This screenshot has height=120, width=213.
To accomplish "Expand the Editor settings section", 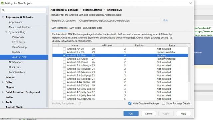I will pos(3,82).
